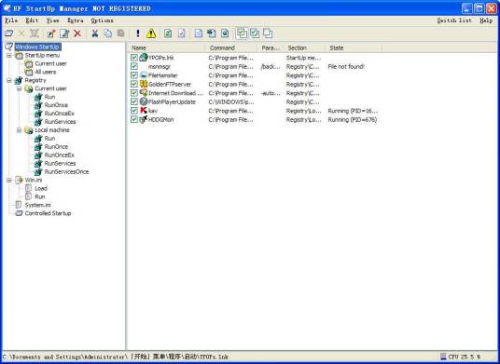
Task: Disable the FlashPlayerUpdate checkbox
Action: coord(134,101)
